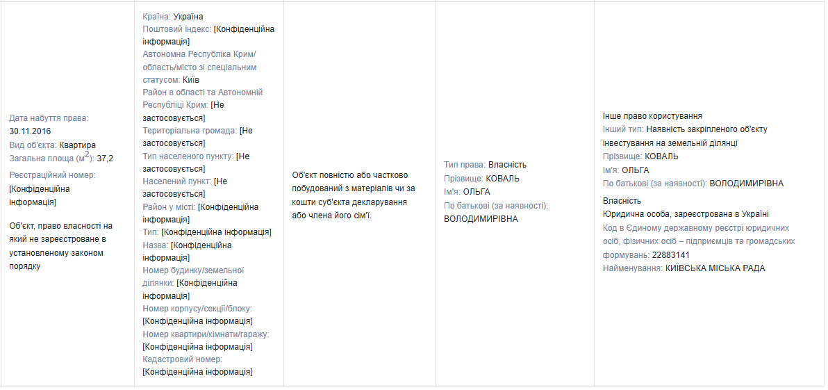
Task: Select the "Країна: Україна" line
Action: [x=173, y=16]
